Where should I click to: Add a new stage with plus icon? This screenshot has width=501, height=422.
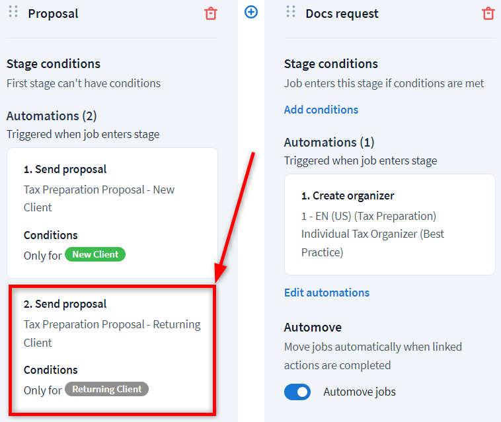(x=251, y=12)
